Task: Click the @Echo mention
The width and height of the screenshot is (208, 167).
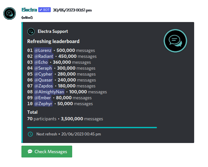Action: (41, 62)
